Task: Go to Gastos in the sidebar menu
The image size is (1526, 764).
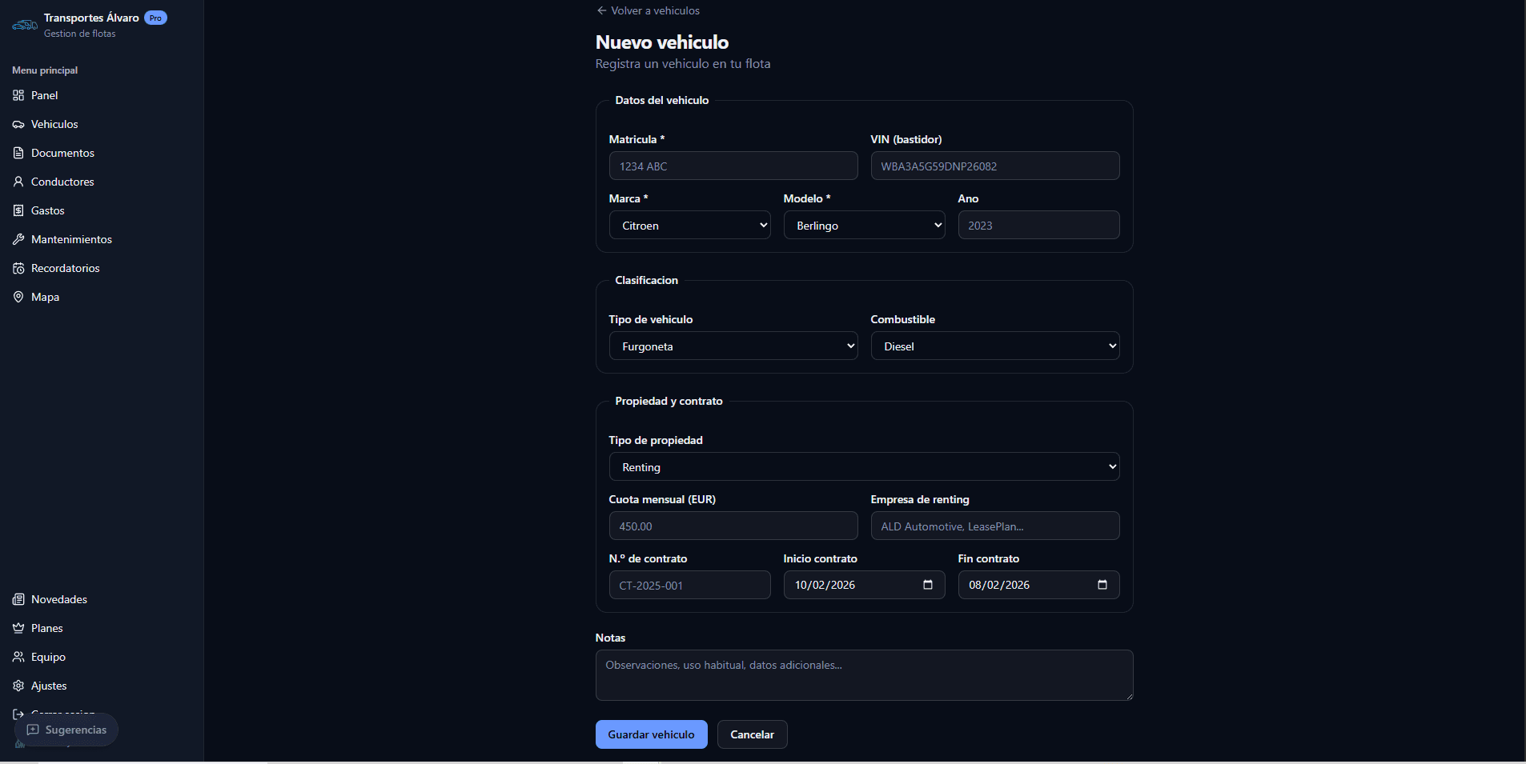Action: 47,210
